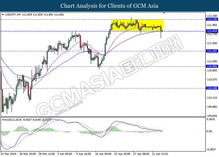Select the 110.905 price level label
The width and height of the screenshot is (219, 157).
212,66
